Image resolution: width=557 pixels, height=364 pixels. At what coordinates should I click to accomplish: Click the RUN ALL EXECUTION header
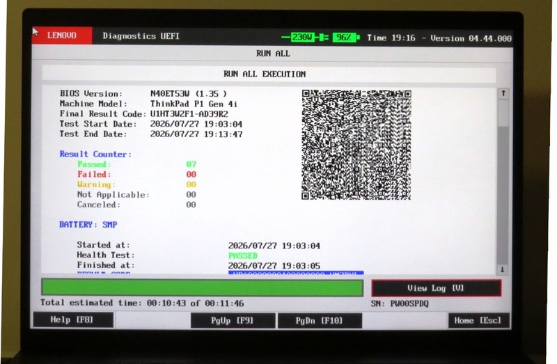pyautogui.click(x=265, y=74)
